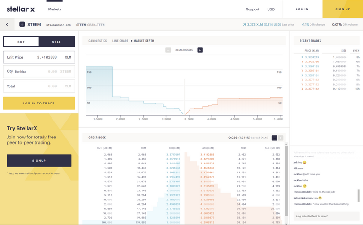
Task: Zoom out depth chart with minus button
Action: pyautogui.click(x=168, y=50)
